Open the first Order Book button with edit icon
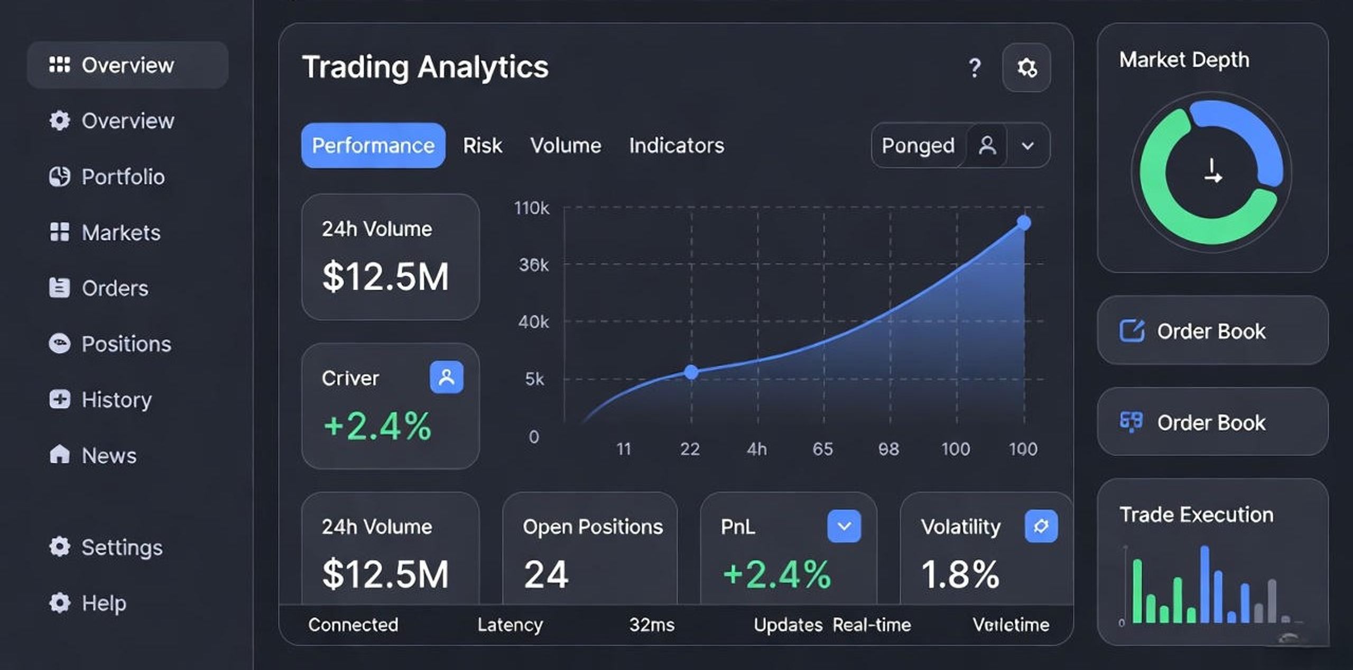 (1212, 331)
